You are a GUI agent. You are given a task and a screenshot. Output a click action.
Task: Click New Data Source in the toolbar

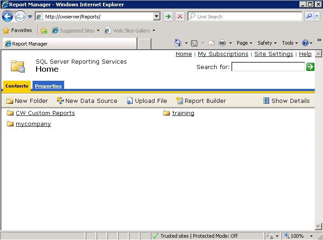click(x=87, y=101)
